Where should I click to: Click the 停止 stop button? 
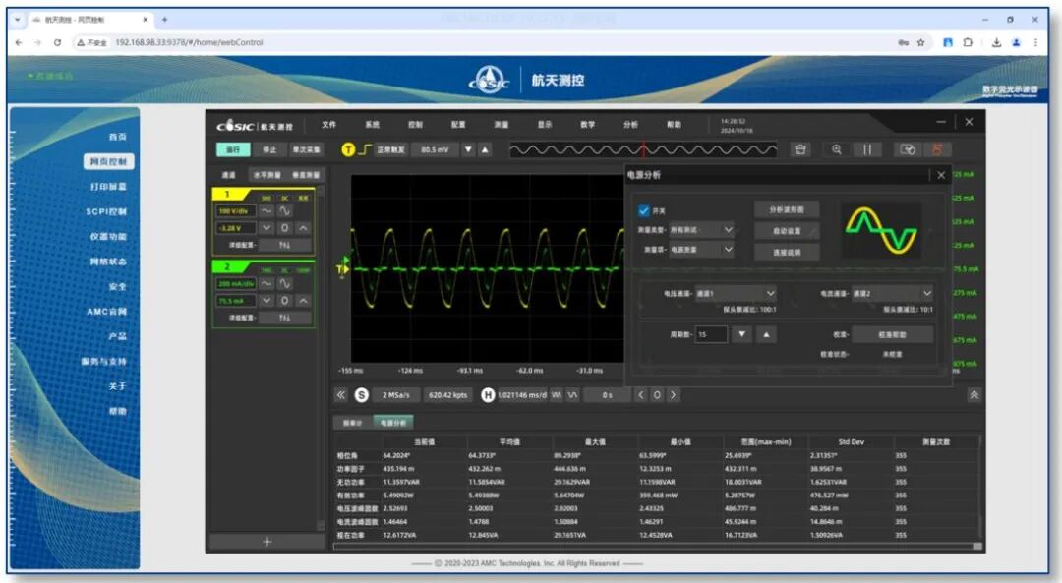pyautogui.click(x=270, y=149)
